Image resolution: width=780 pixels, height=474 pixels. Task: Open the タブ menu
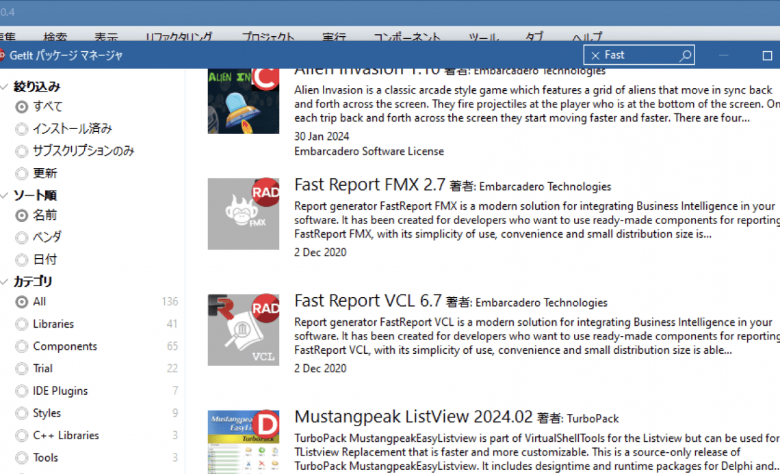coord(535,36)
